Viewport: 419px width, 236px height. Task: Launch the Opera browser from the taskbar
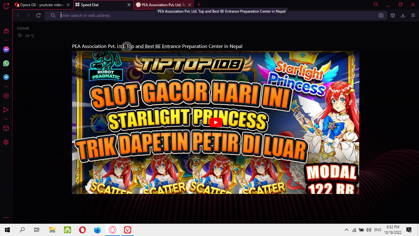pos(82,230)
